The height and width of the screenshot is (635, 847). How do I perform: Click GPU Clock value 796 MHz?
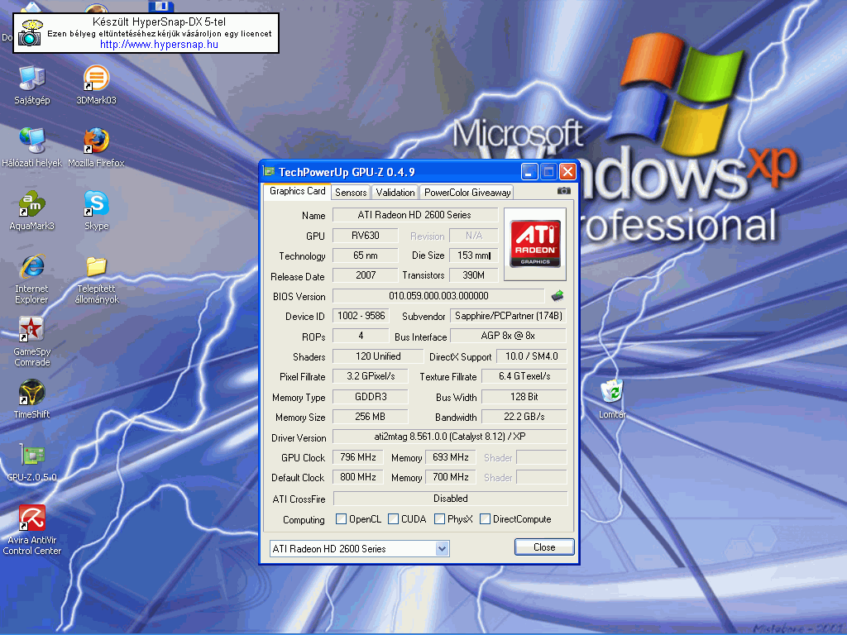pyautogui.click(x=358, y=457)
